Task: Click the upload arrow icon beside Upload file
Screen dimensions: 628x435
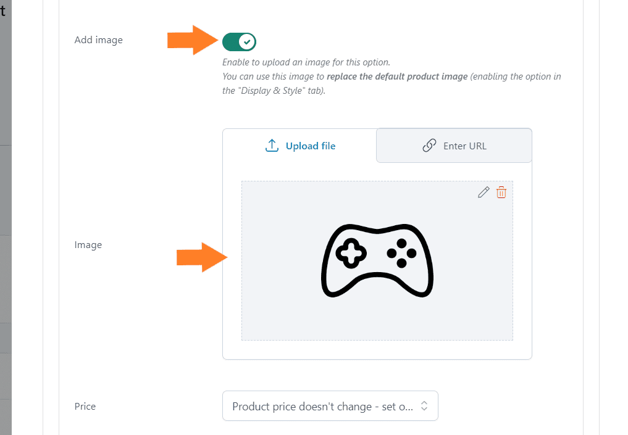Action: pyautogui.click(x=272, y=146)
